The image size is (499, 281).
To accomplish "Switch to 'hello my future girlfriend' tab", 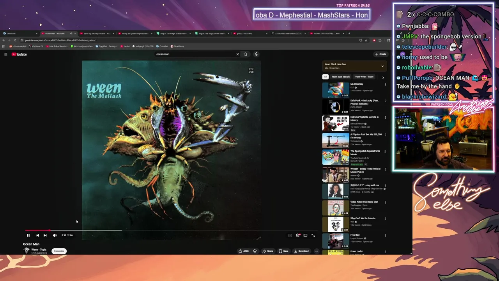I will pyautogui.click(x=96, y=34).
